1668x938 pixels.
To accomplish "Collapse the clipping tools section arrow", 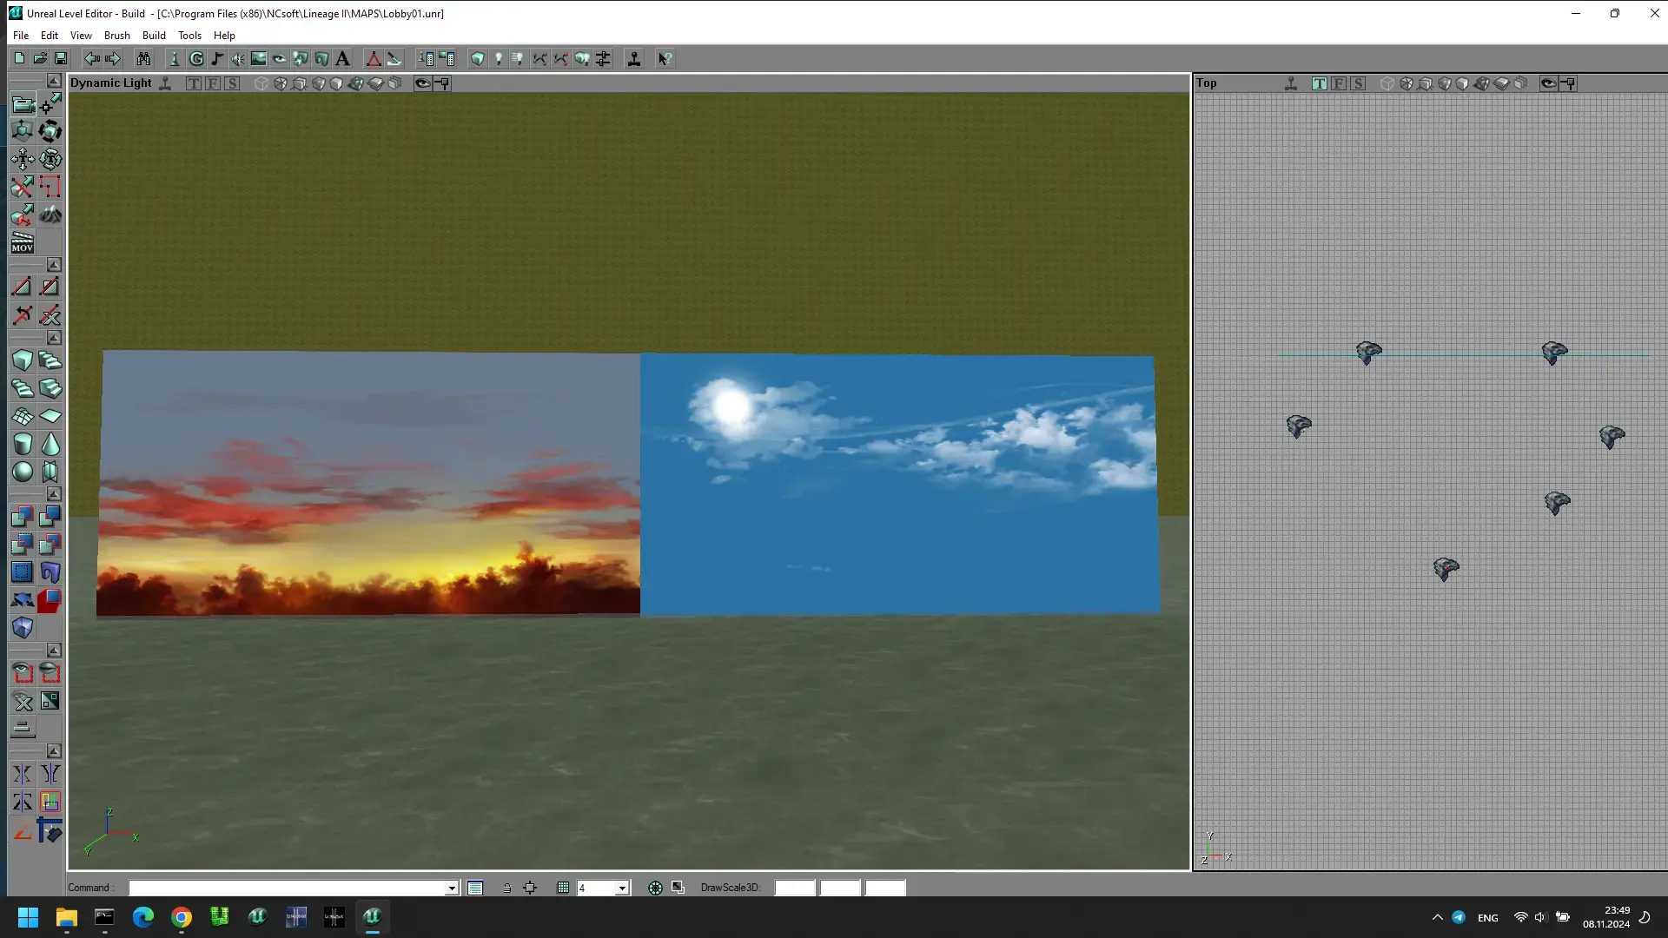I will click(54, 264).
